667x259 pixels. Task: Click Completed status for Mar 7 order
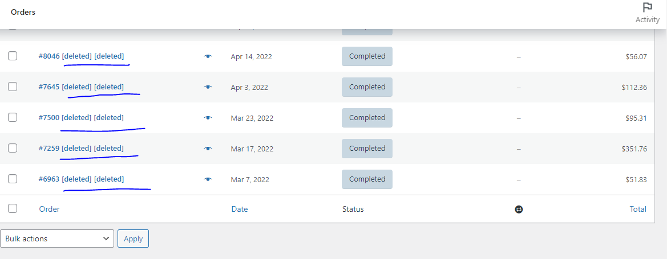367,179
